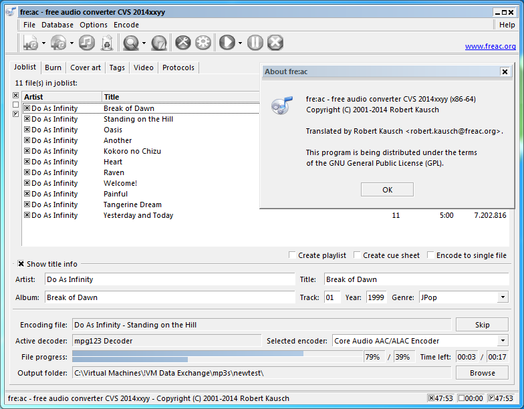Deselect all joblist entries empty box

[x=15, y=104]
